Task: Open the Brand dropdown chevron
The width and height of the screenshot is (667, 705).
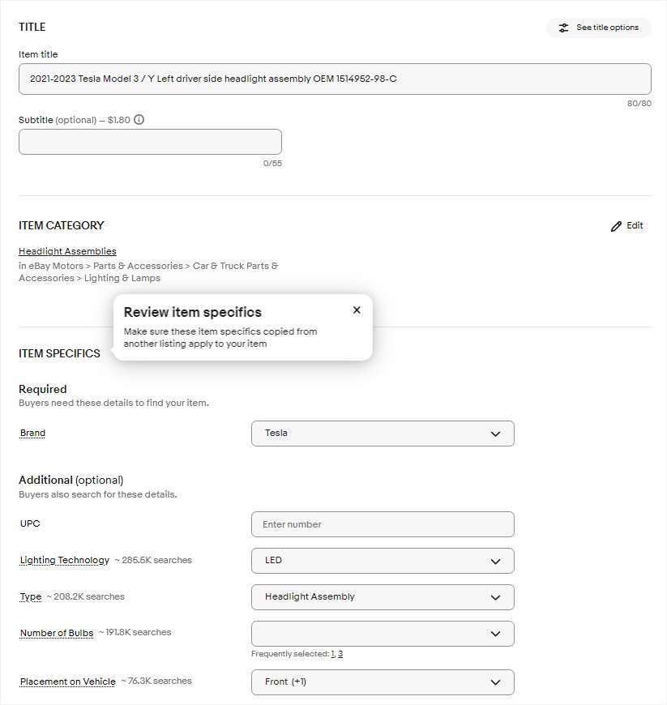Action: click(x=495, y=434)
